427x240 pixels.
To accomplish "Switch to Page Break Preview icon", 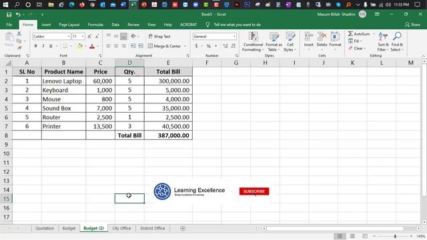I will click(365, 236).
